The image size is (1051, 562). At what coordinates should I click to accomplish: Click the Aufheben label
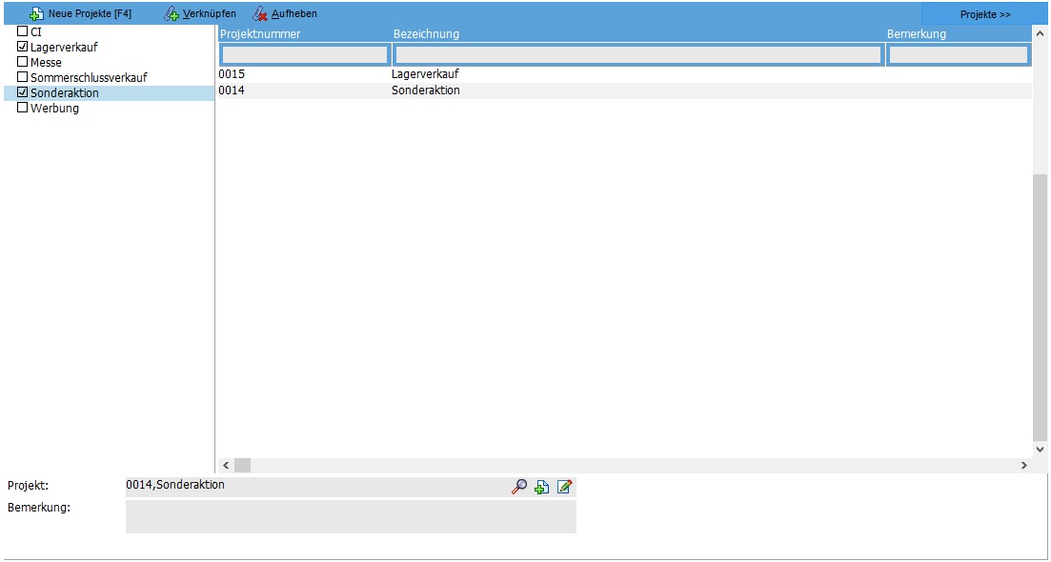click(294, 13)
